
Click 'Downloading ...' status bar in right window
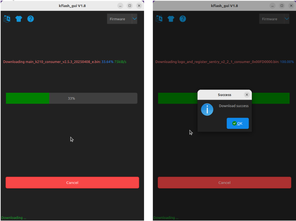pyautogui.click(x=166, y=217)
